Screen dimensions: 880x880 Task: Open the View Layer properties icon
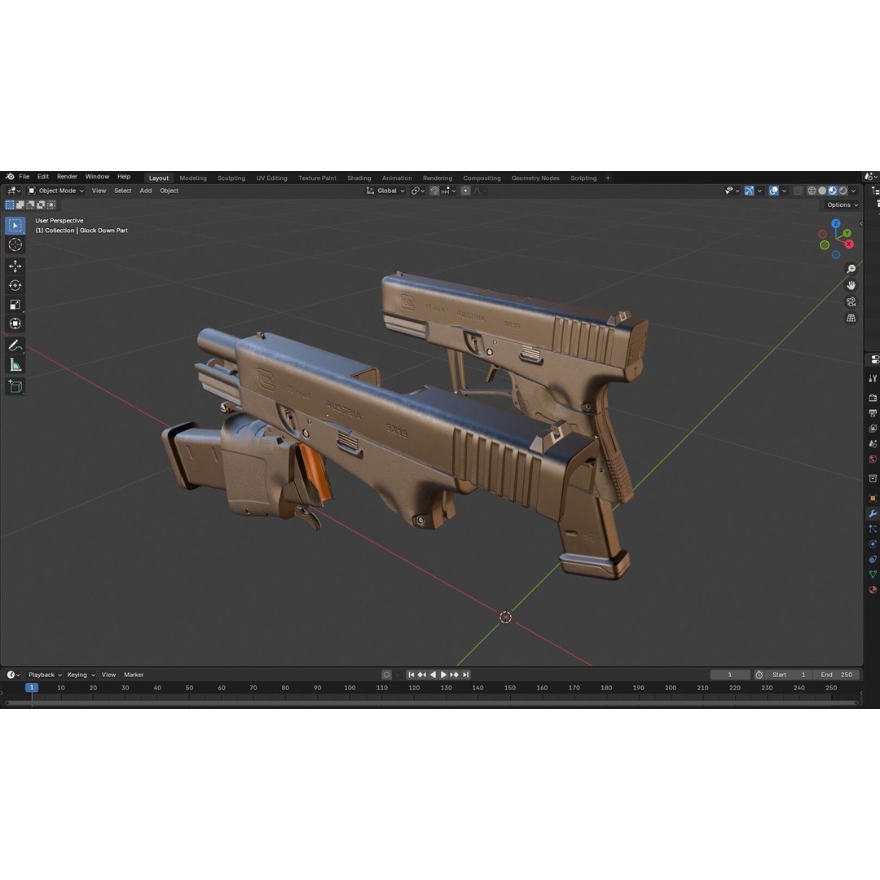[x=873, y=429]
